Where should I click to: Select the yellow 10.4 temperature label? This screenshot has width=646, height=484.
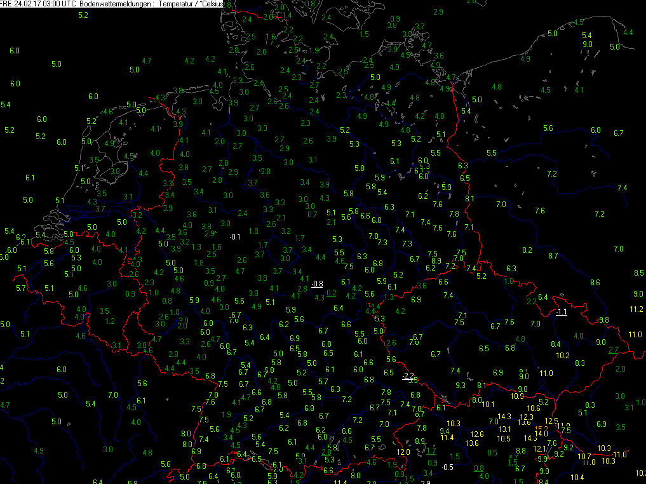[x=577, y=478]
